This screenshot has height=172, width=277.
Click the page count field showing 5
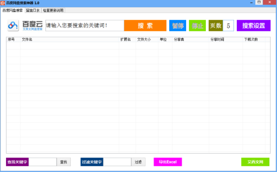228,26
